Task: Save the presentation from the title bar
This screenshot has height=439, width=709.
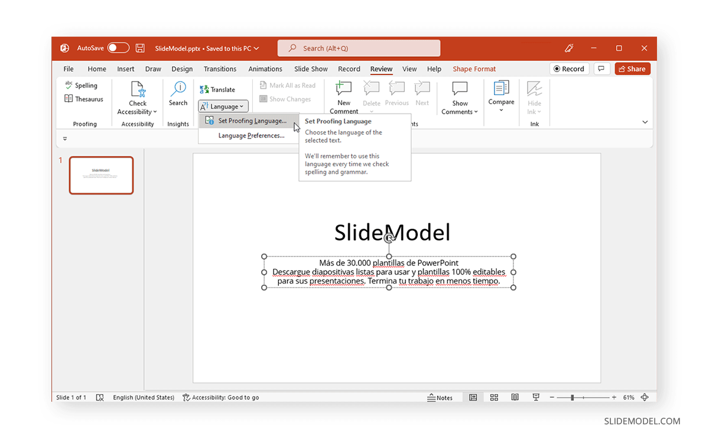Action: (140, 48)
